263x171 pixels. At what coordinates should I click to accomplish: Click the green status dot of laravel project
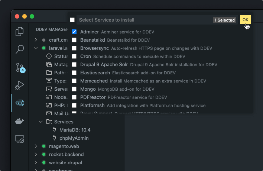pos(44,48)
